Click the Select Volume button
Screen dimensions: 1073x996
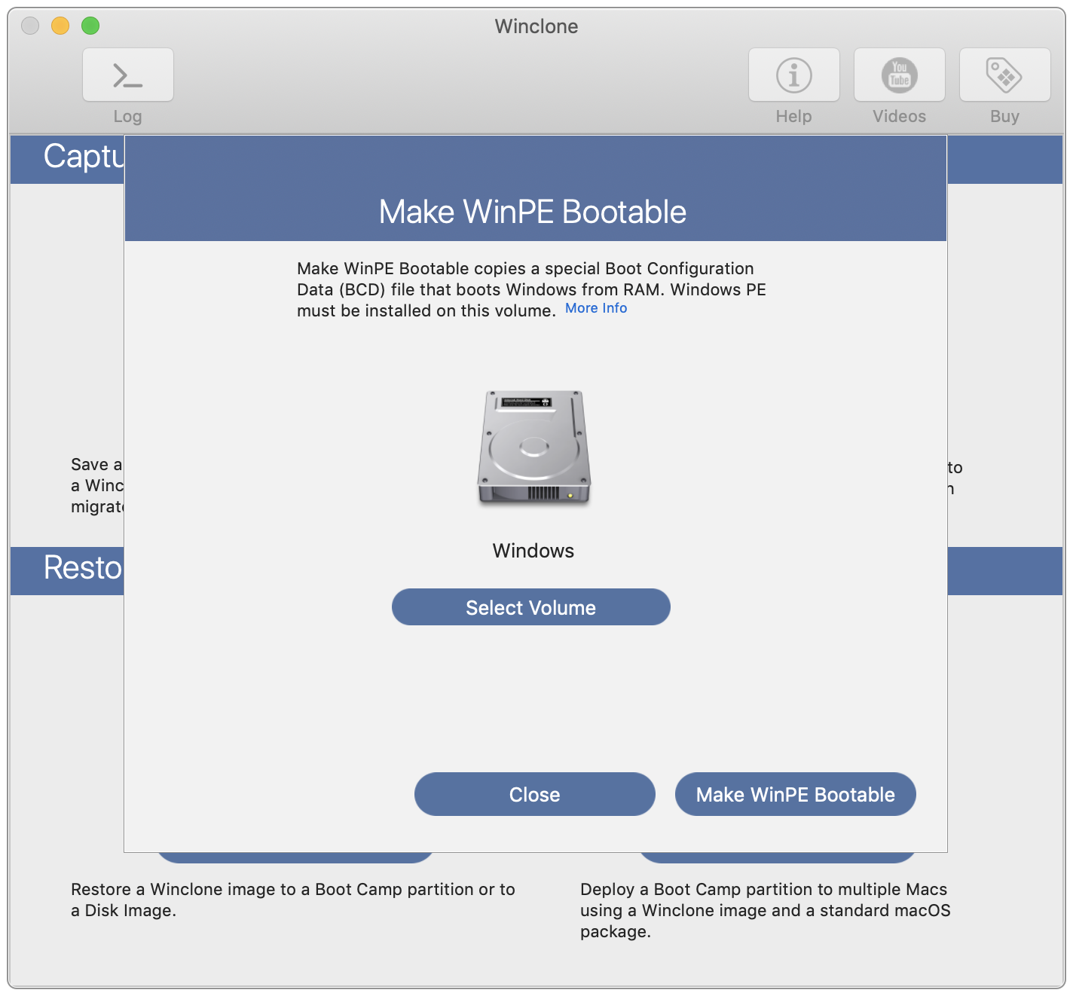(x=531, y=607)
